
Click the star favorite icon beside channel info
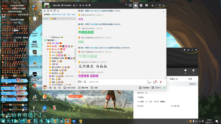point(80,5)
